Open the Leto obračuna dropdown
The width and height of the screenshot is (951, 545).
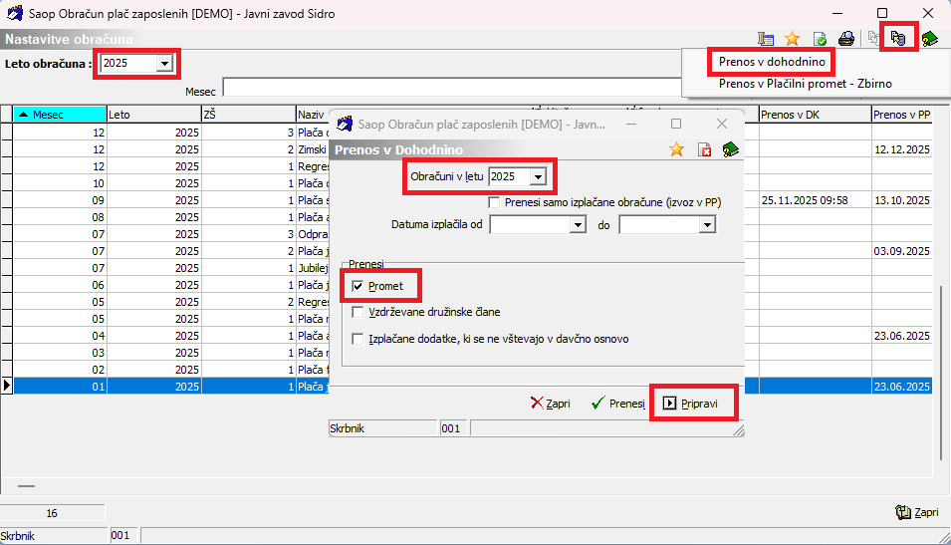[x=164, y=63]
